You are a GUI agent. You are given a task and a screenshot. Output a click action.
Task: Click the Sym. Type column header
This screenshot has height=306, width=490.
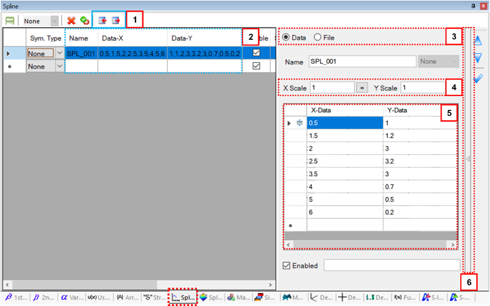[x=46, y=39]
